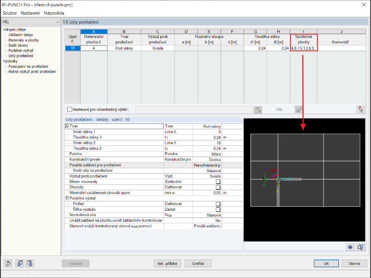Select Podélná výztuž in navigator tree
This screenshot has width=371, height=278.
[21, 51]
